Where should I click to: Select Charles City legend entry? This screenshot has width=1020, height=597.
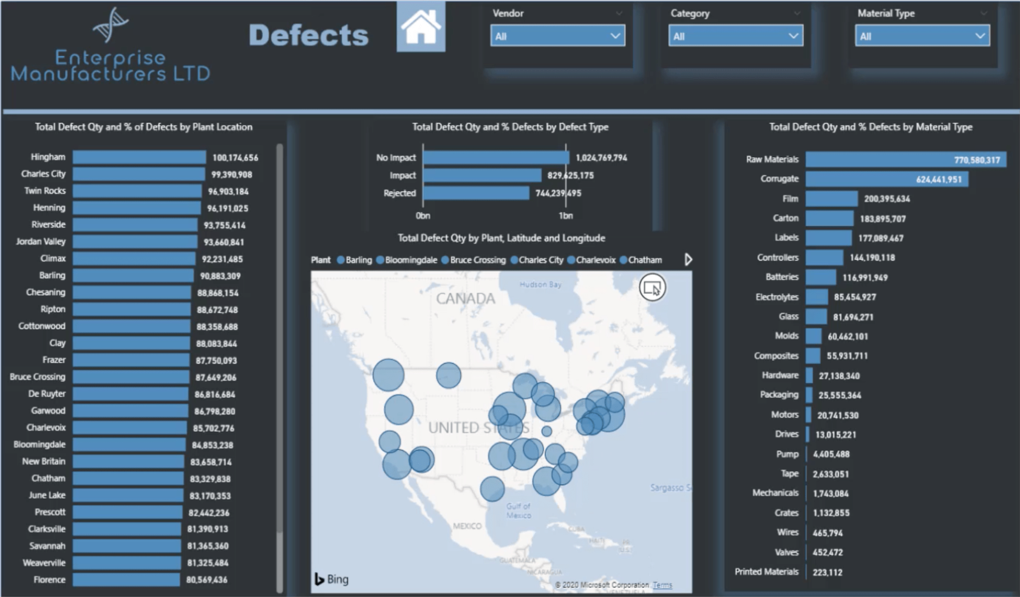[x=537, y=260]
